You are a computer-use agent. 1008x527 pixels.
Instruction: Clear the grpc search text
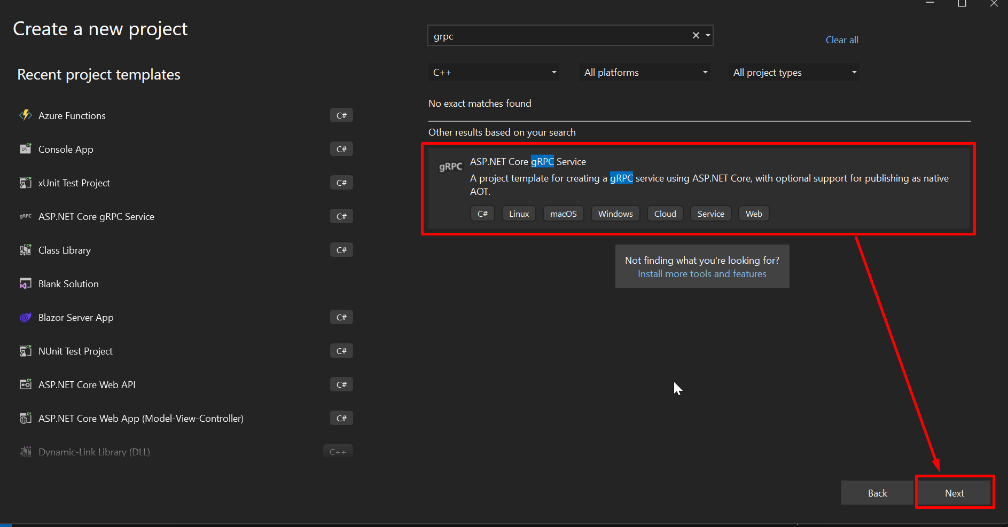click(x=696, y=36)
